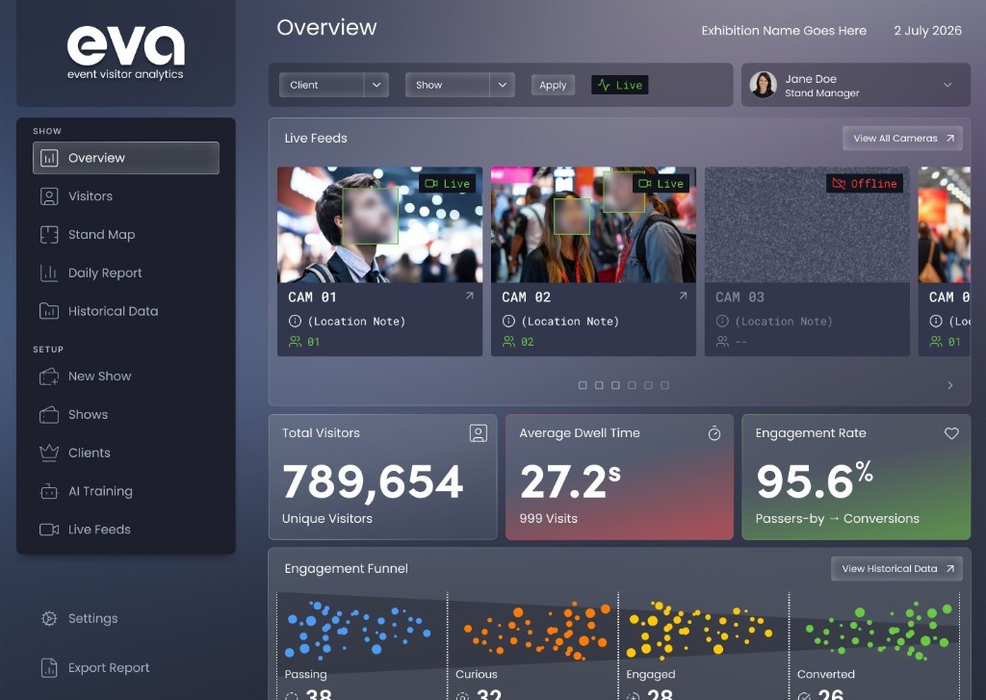Click View All Cameras button

(x=902, y=139)
